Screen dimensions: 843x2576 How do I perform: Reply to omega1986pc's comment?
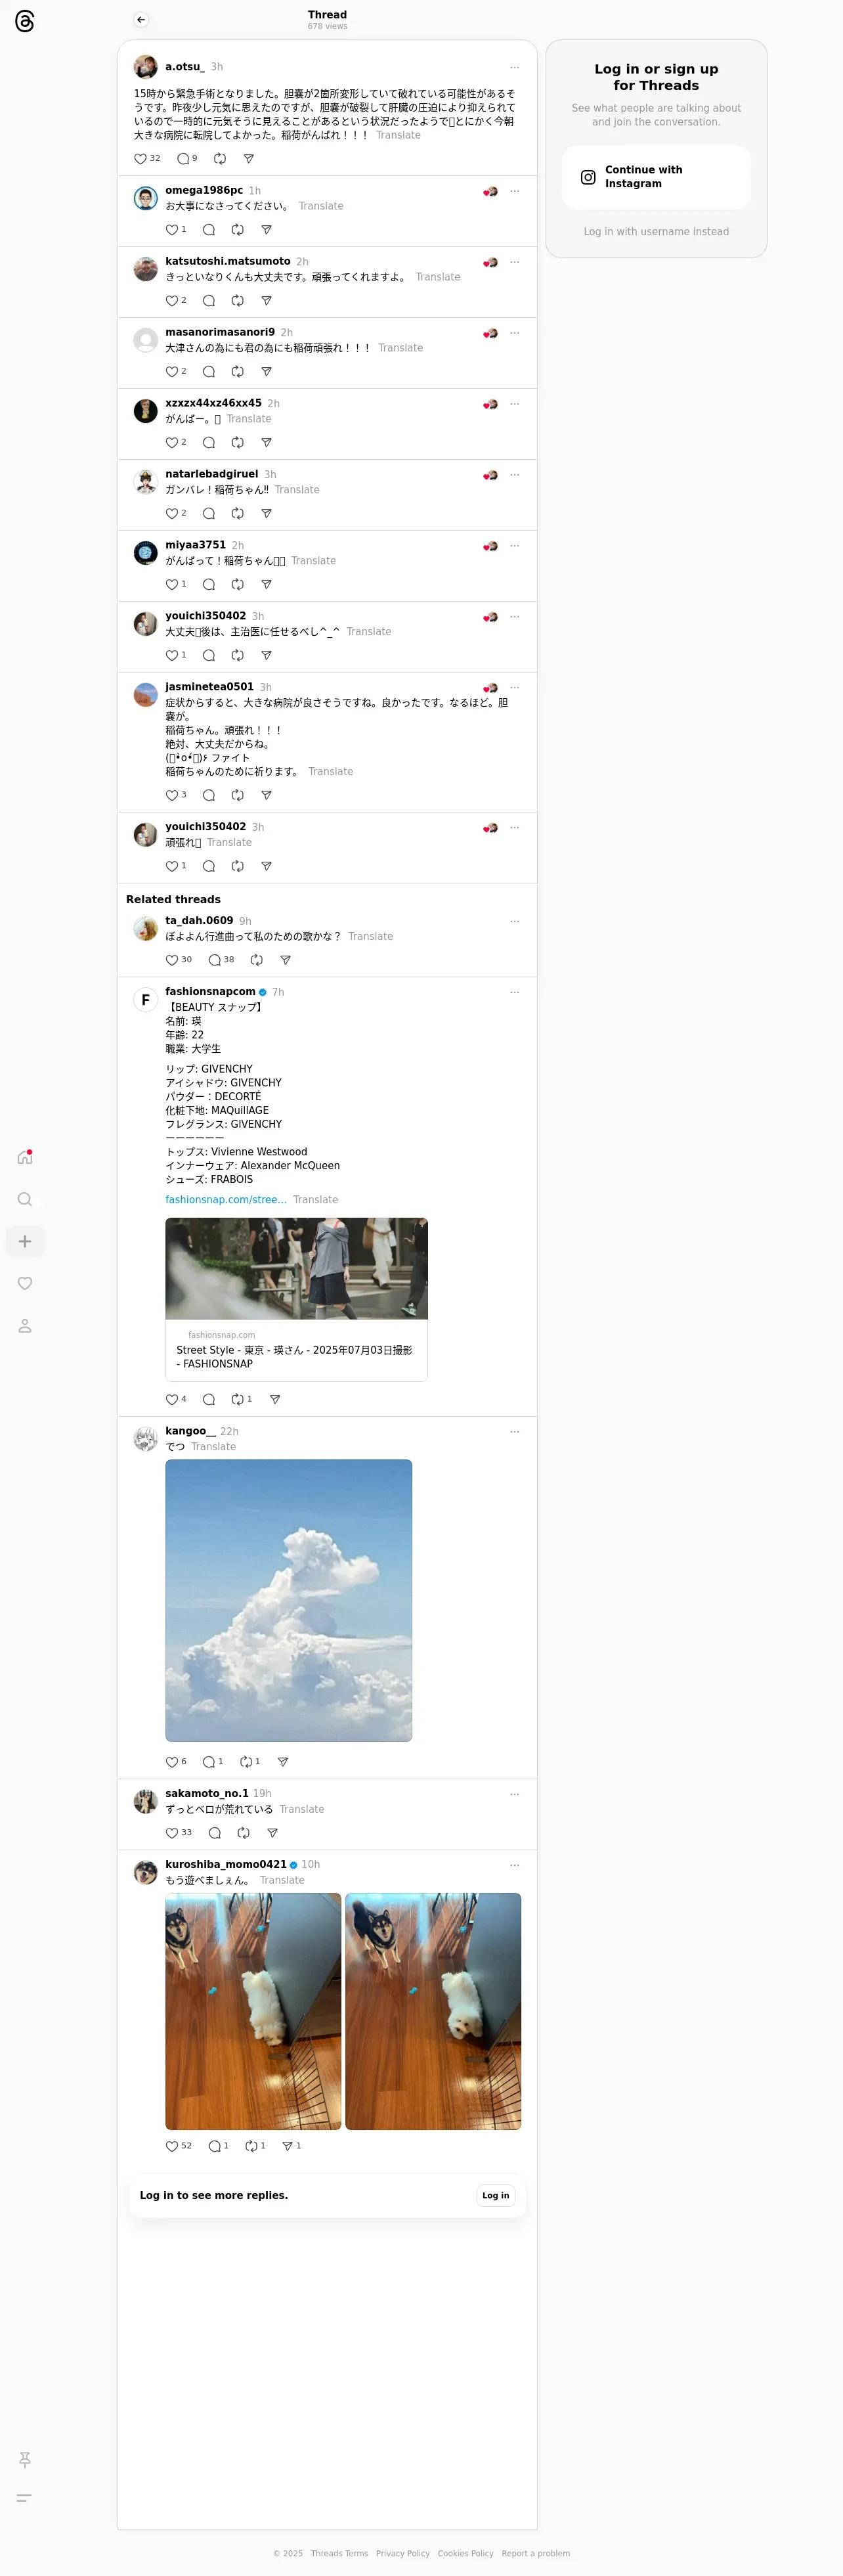coord(209,229)
